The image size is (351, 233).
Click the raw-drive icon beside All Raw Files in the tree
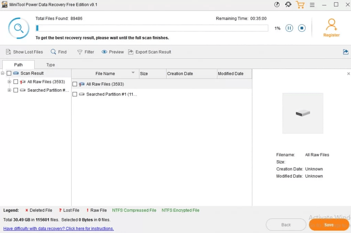pos(22,82)
